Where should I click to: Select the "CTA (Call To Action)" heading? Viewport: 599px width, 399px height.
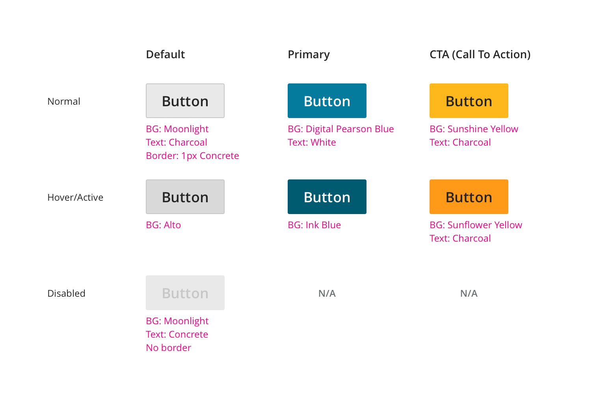click(x=480, y=54)
